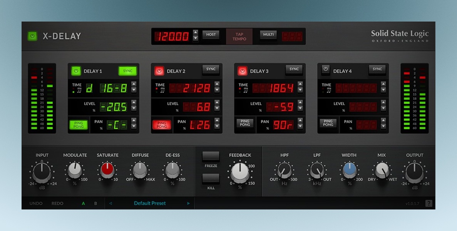Toggle Delay 3 power icon

[242, 71]
